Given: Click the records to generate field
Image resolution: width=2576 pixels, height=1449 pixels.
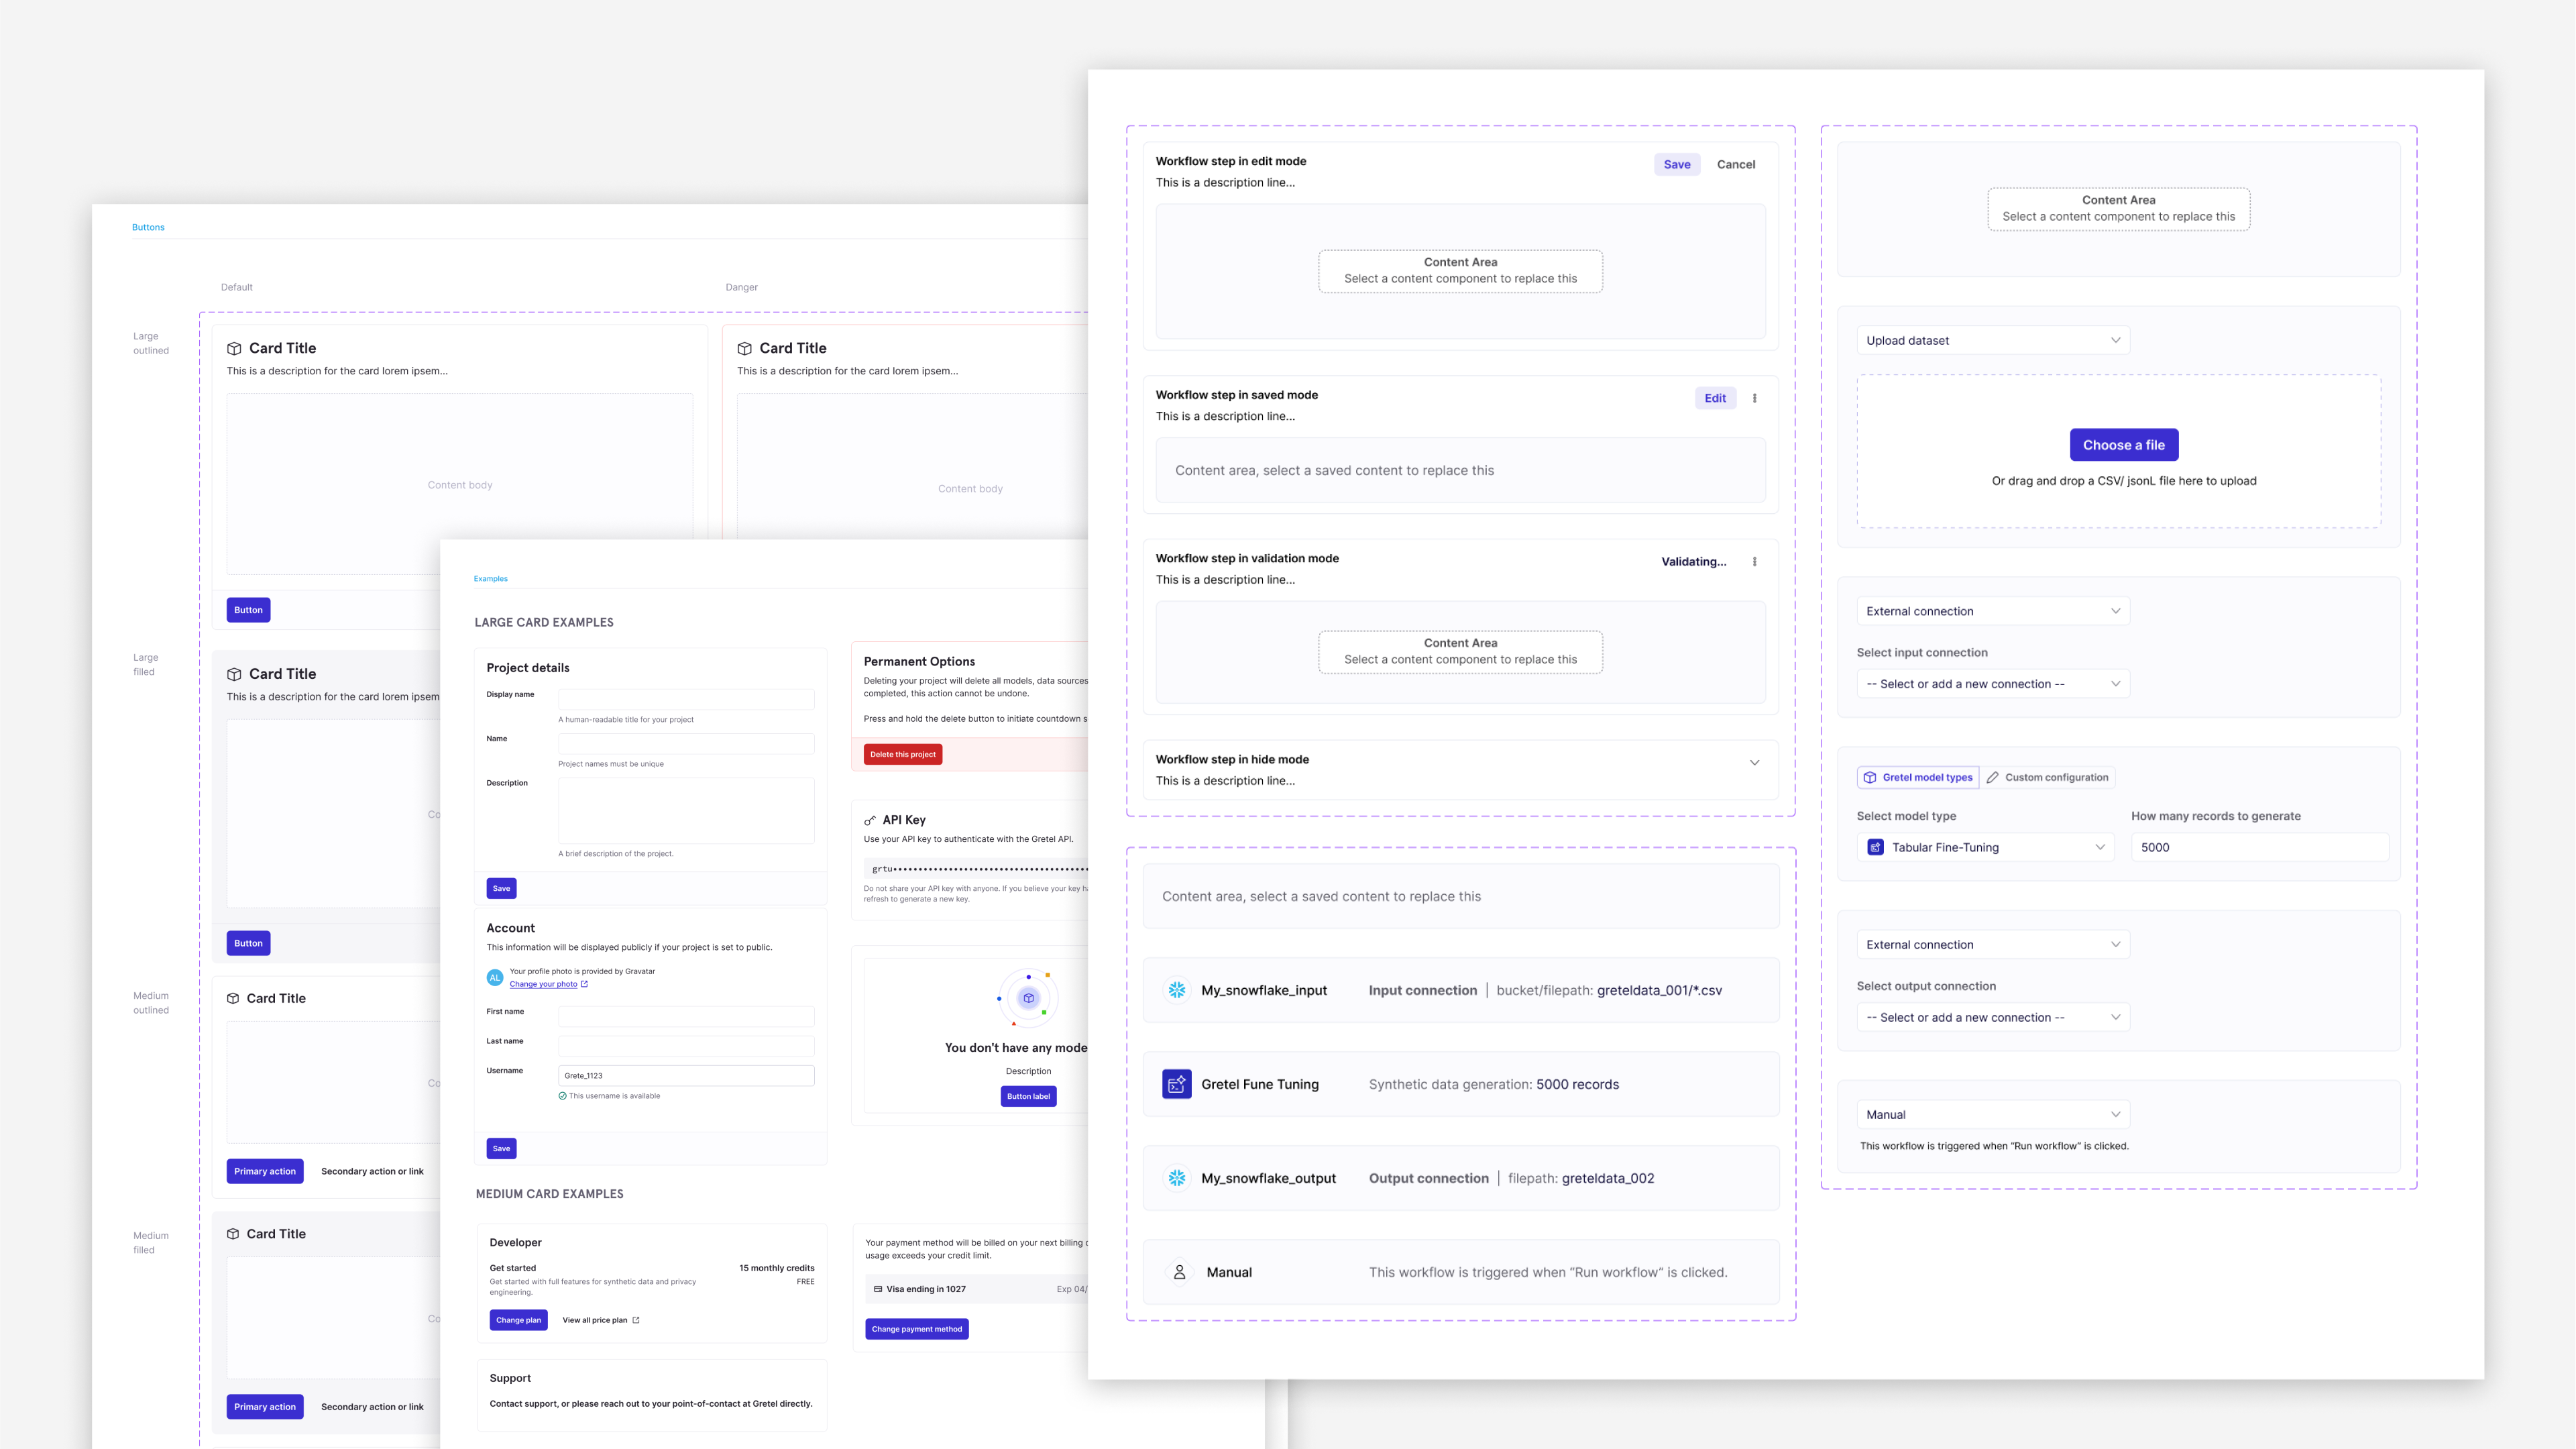Looking at the screenshot, I should pyautogui.click(x=2259, y=847).
